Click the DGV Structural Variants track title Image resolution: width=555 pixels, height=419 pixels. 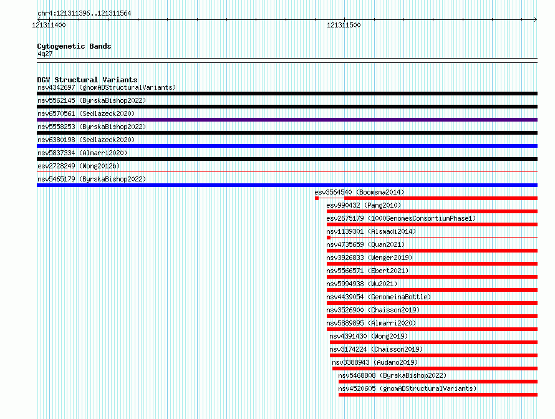coord(87,80)
